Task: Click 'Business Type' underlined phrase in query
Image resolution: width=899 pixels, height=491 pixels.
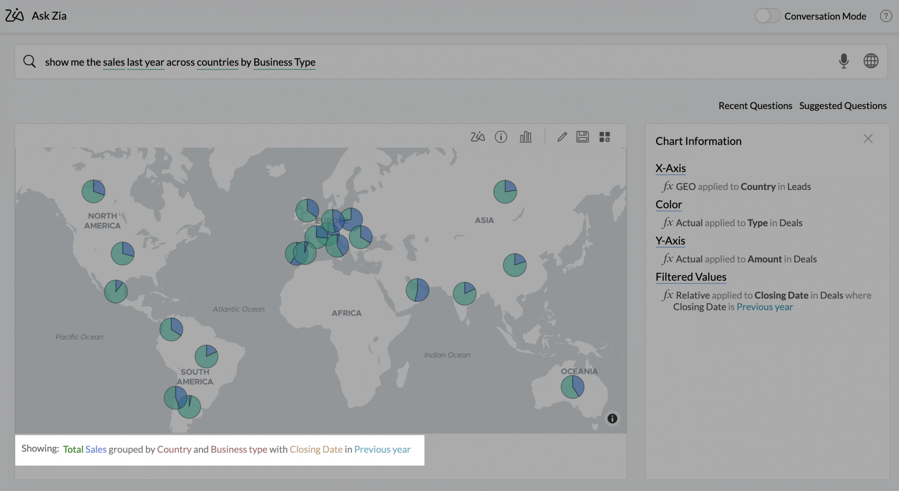Action: tap(285, 62)
